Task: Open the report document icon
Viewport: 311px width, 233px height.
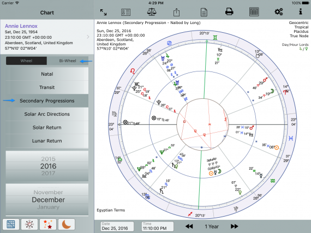Action: pyautogui.click(x=204, y=13)
